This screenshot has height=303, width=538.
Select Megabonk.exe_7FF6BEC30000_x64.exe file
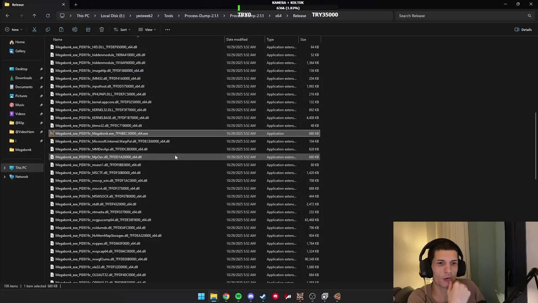[185, 133]
